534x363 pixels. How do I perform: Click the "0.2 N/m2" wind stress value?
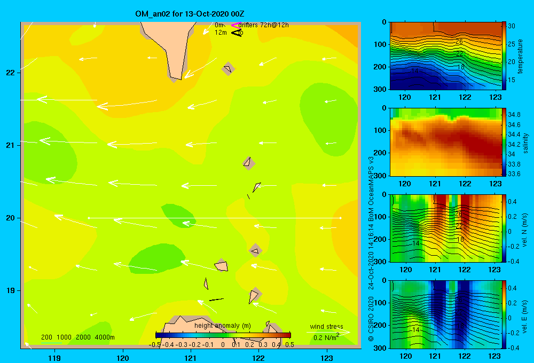[326, 337]
